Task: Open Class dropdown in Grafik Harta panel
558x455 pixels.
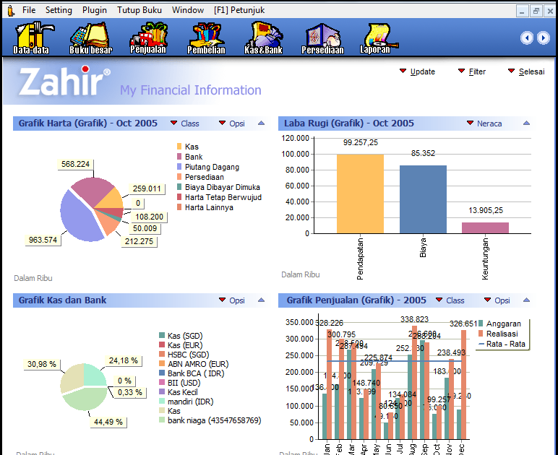Action: (185, 123)
